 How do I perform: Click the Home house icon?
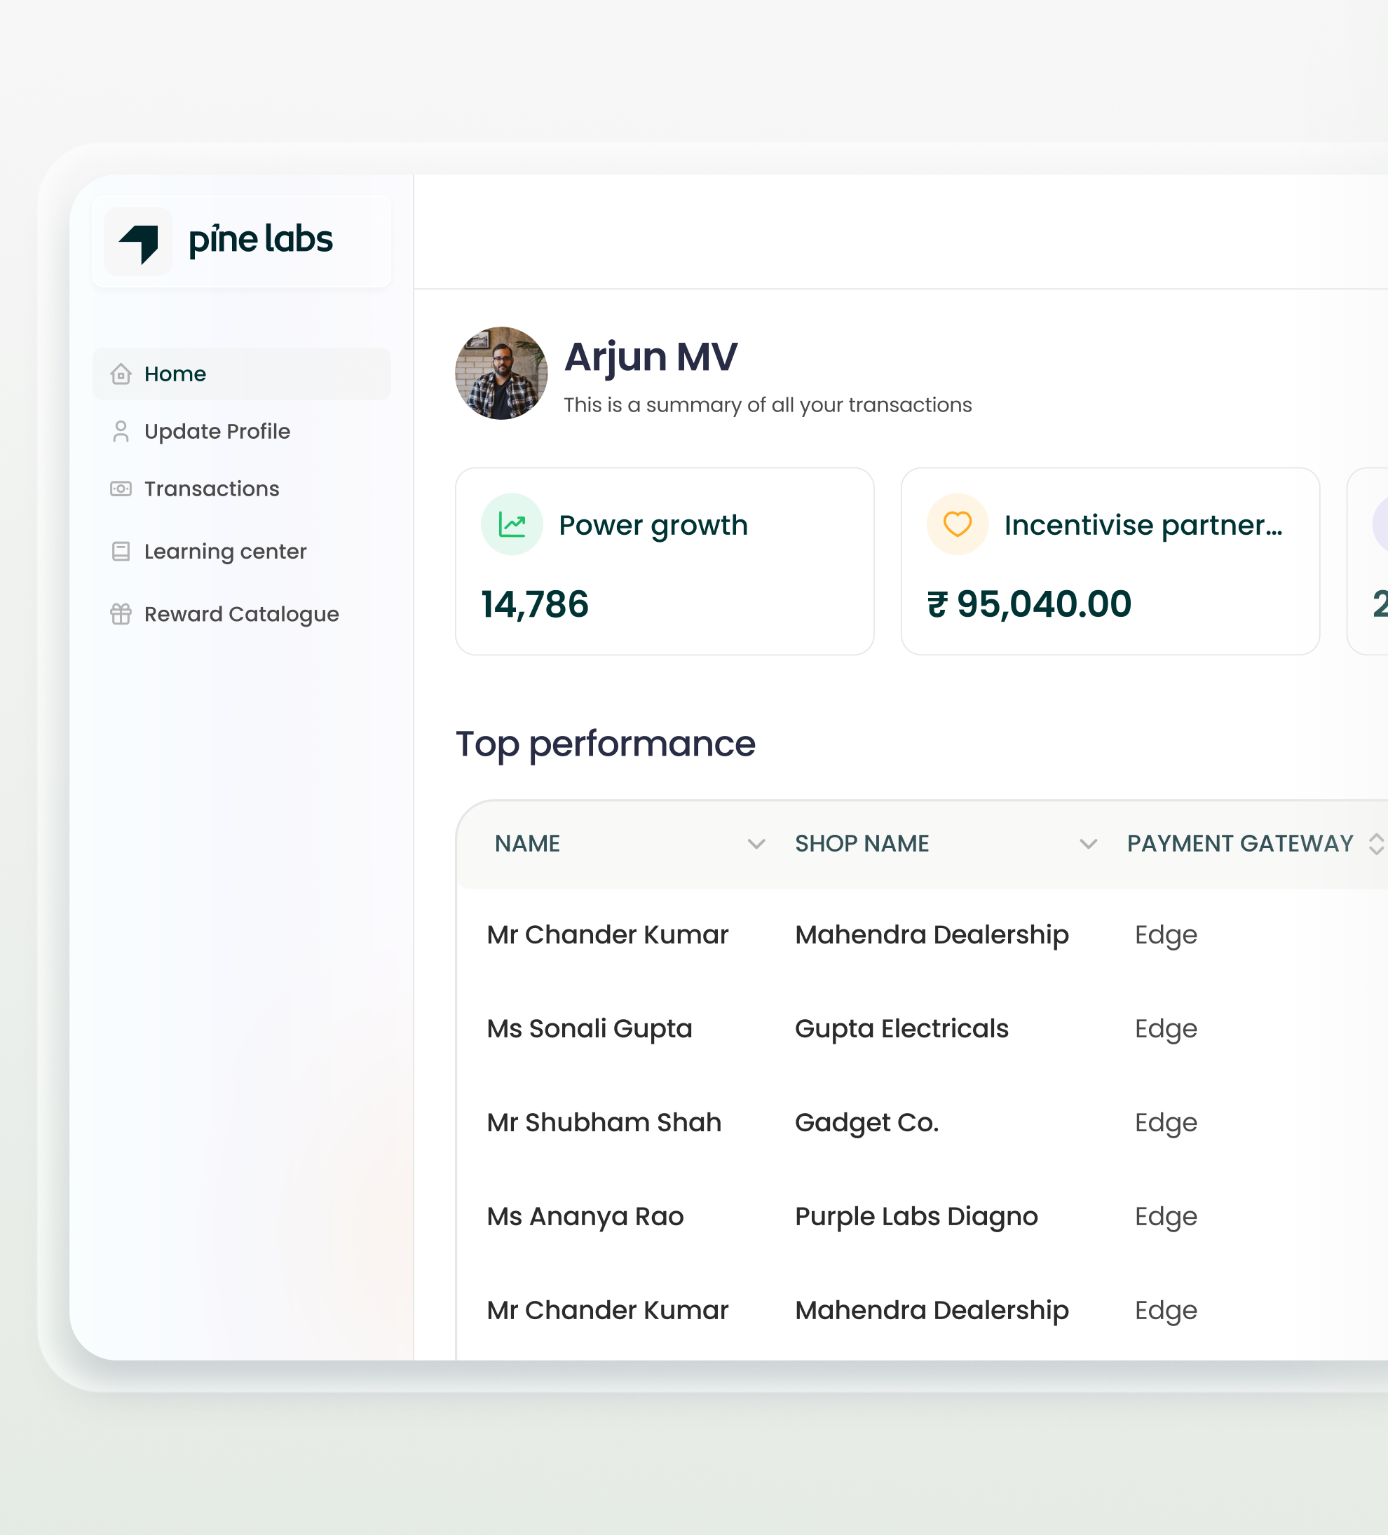[x=121, y=374]
